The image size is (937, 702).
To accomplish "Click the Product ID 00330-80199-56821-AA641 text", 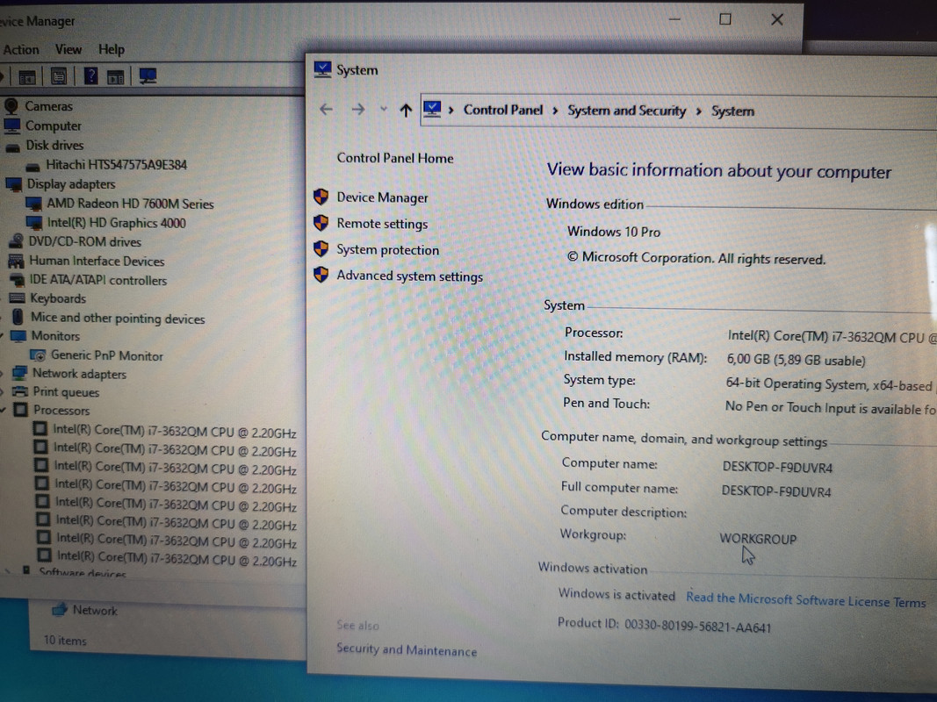I will tap(665, 625).
